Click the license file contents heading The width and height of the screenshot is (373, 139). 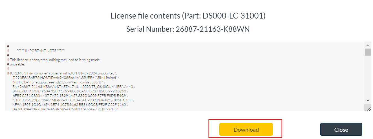(x=188, y=16)
